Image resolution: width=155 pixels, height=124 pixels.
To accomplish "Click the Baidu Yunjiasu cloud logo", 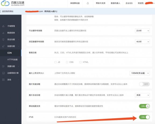I will click(x=5, y=3).
